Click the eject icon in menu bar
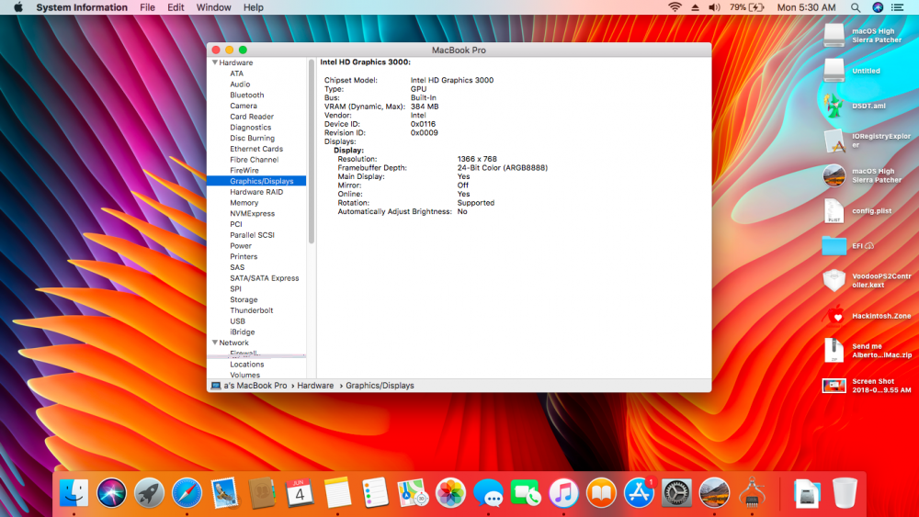The height and width of the screenshot is (517, 919). [695, 7]
